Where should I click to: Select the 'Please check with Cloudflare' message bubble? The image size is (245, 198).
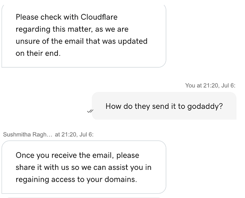(84, 36)
